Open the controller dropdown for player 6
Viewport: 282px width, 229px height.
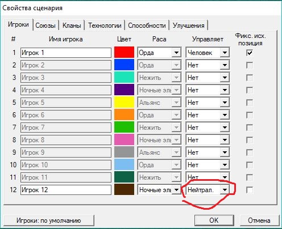point(208,115)
